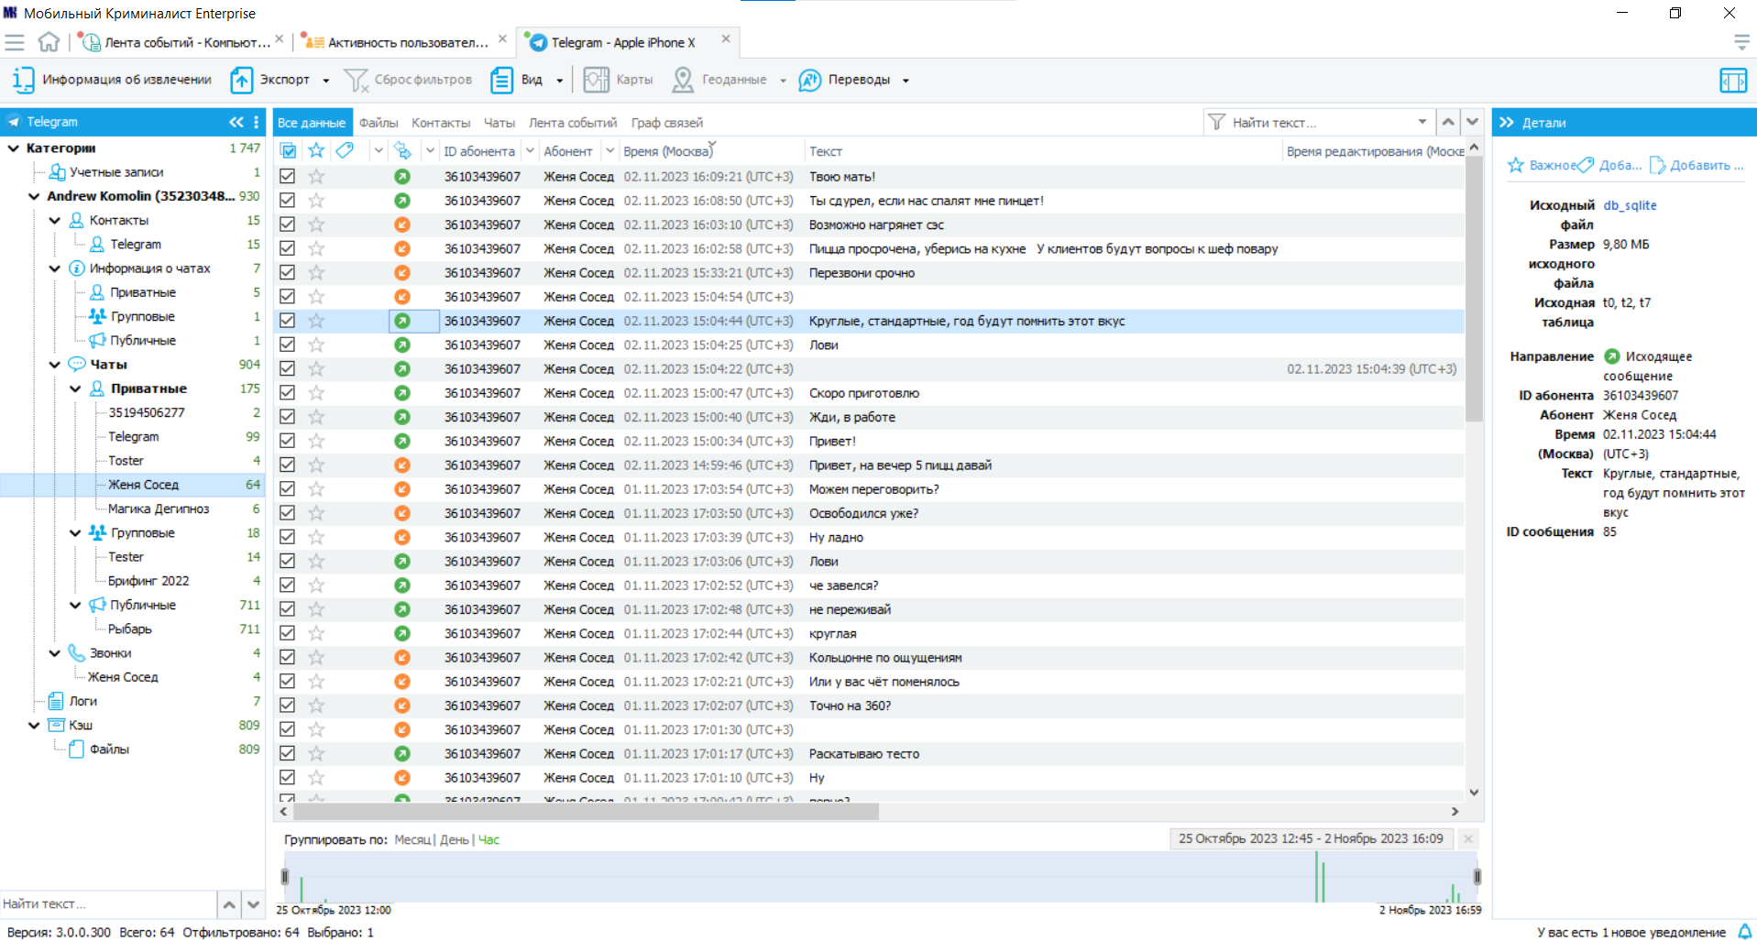Uncheck the row 'Можем переговорить?'
The height and width of the screenshot is (941, 1757).
click(288, 489)
